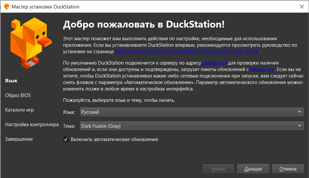Click the "Язык:" field label

click(x=69, y=112)
